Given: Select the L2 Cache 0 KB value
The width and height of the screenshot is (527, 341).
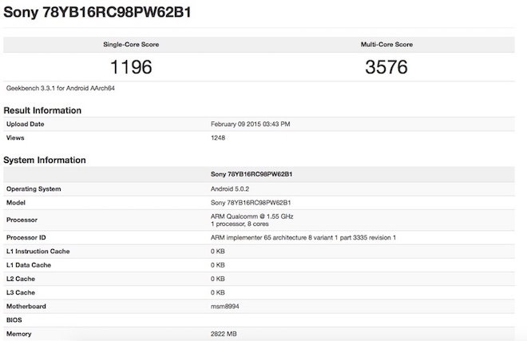Looking at the screenshot, I should tap(218, 280).
